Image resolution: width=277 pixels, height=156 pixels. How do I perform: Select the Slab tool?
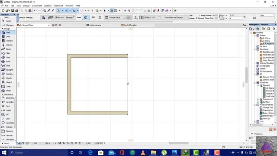(x=8, y=53)
